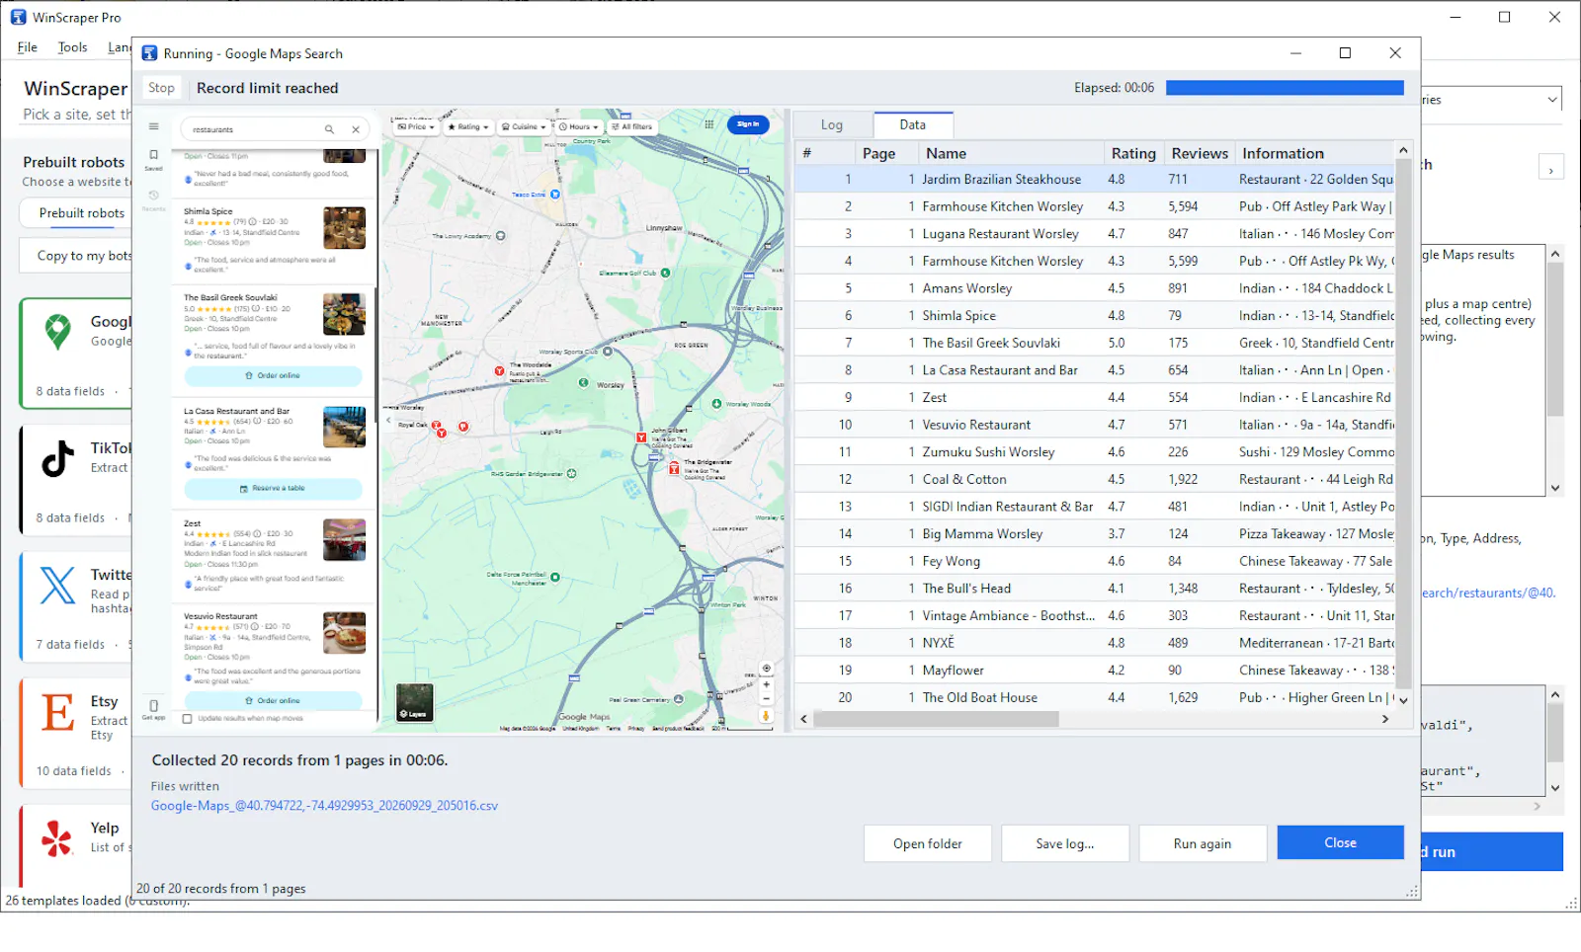Image resolution: width=1581 pixels, height=952 pixels.
Task: Select the Copy to my bots tab
Action: tap(84, 256)
